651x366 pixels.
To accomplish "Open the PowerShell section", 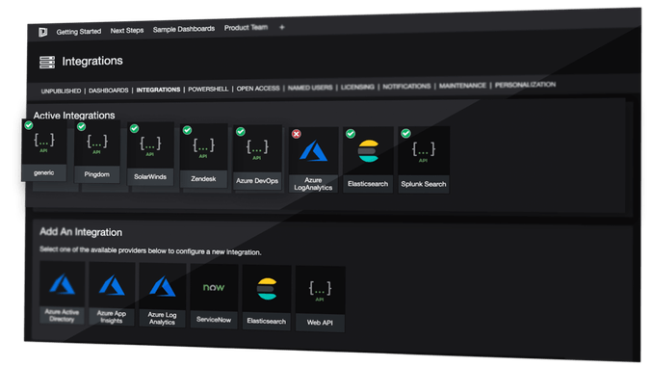I will tap(208, 89).
